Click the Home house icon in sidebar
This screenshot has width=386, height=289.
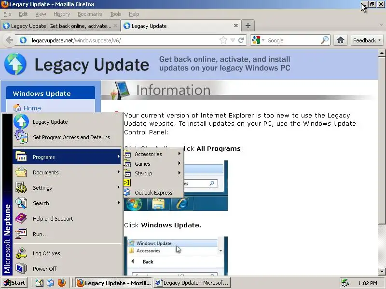(17, 107)
